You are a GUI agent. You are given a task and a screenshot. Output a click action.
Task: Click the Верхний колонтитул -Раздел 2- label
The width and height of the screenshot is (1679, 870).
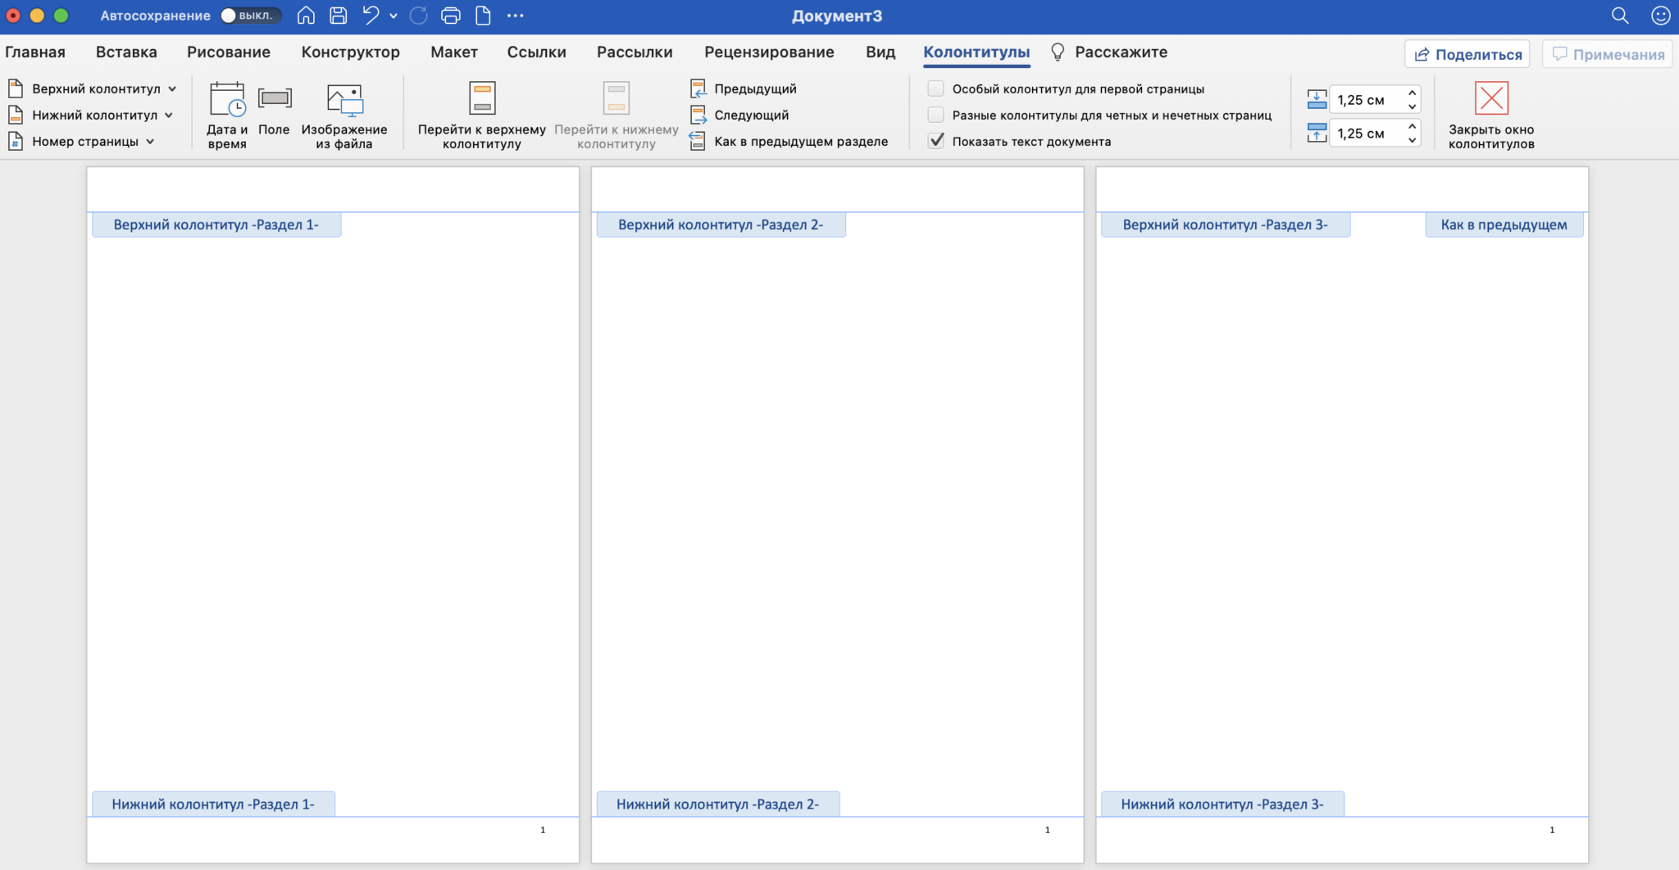click(x=721, y=224)
